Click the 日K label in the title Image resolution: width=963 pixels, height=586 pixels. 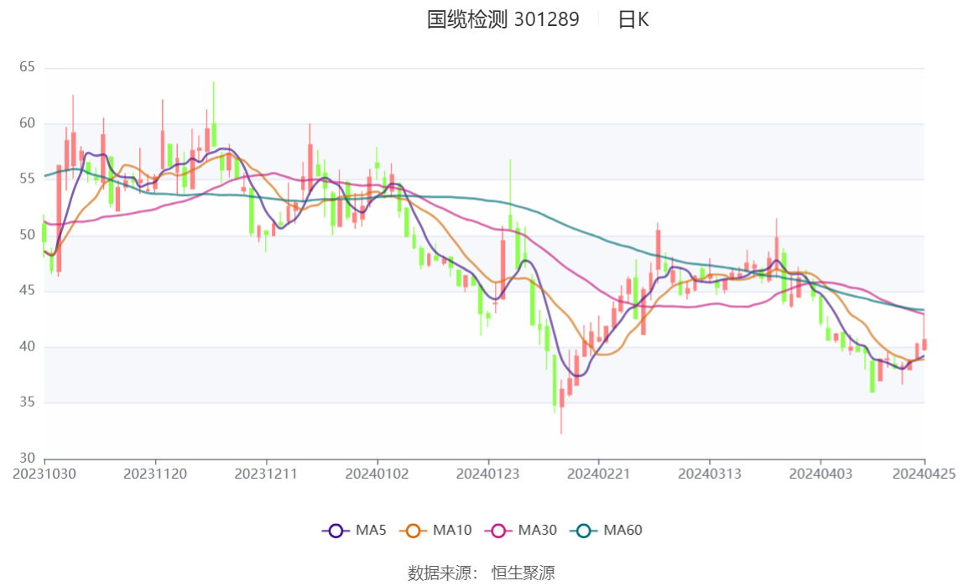click(x=633, y=19)
